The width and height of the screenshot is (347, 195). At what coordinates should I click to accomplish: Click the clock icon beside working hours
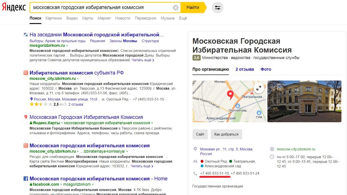click(272, 157)
